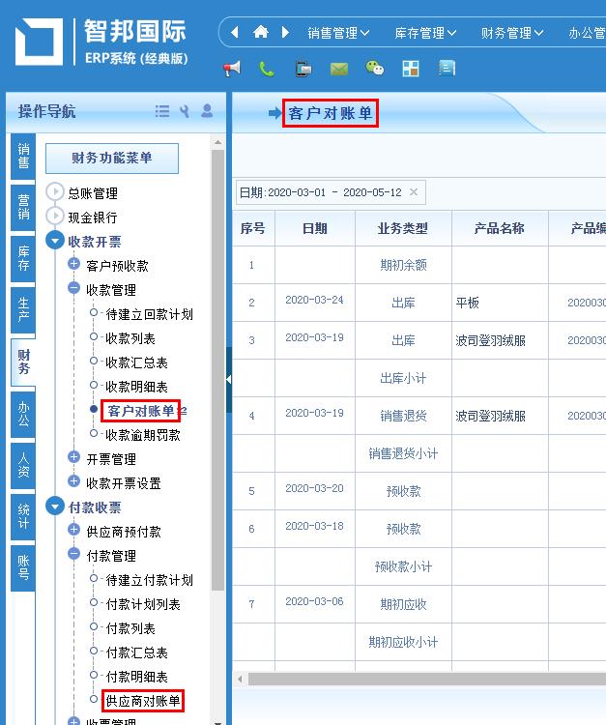Click the green envelope mail icon

click(338, 69)
